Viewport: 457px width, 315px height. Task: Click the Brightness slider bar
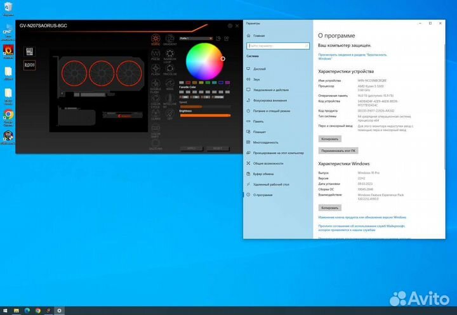click(x=205, y=115)
